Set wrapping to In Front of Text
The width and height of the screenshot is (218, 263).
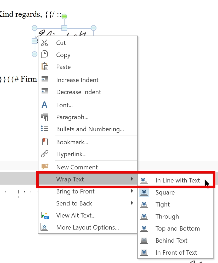[175, 253]
